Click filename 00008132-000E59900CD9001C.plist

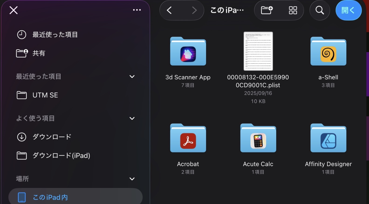pyautogui.click(x=258, y=81)
